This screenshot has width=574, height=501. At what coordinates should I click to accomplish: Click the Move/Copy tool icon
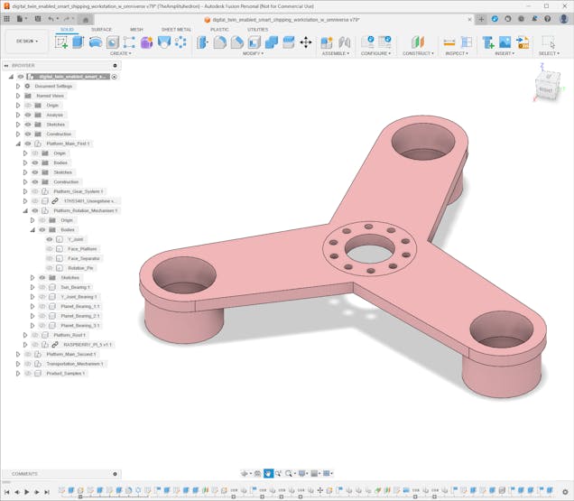click(305, 42)
